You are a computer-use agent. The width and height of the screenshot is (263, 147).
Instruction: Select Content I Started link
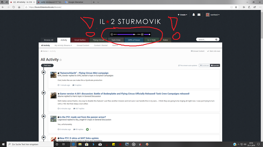coord(101,46)
